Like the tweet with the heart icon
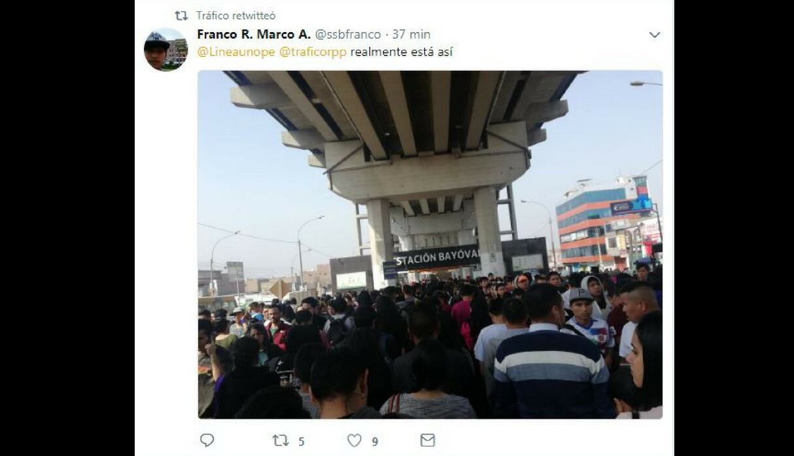Screen dimensions: 794x456 coord(354,440)
